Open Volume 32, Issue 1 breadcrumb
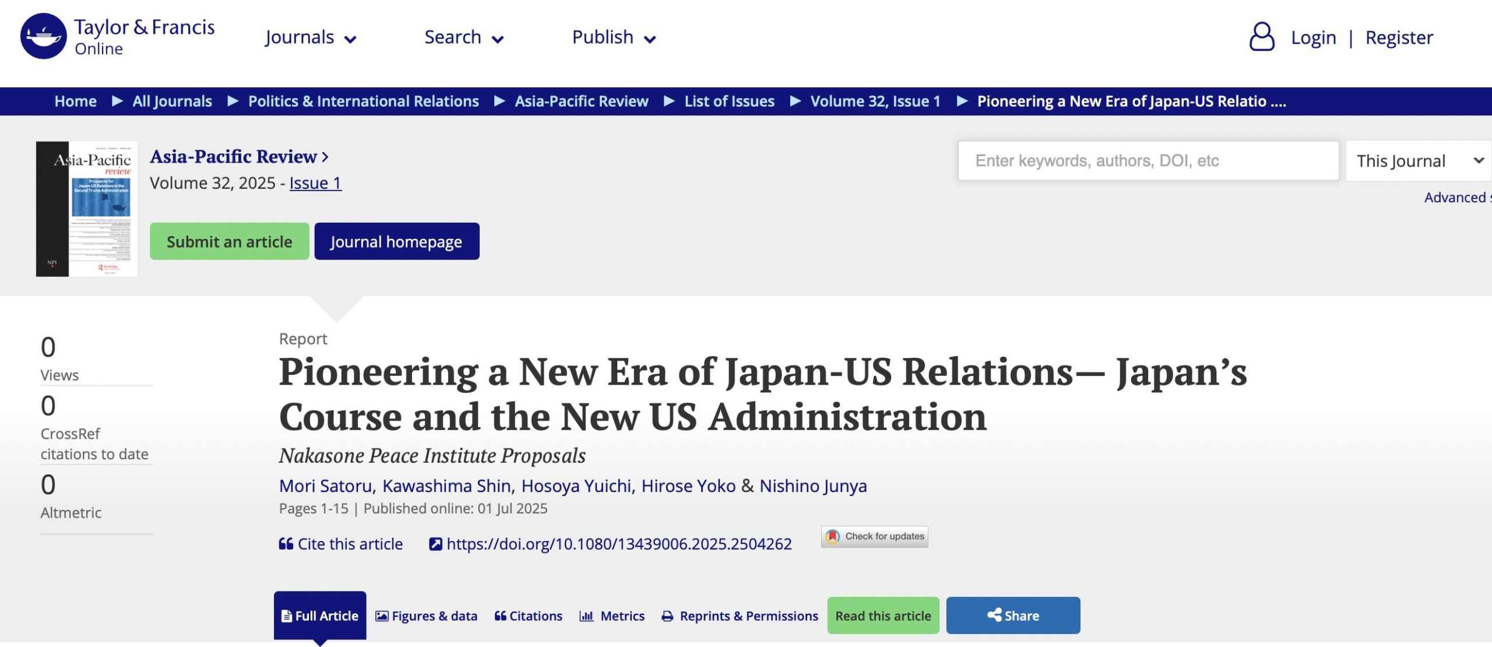1492x647 pixels. 876,101
